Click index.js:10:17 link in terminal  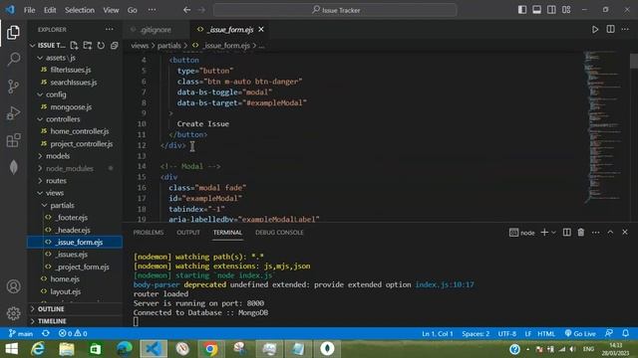pyautogui.click(x=445, y=284)
